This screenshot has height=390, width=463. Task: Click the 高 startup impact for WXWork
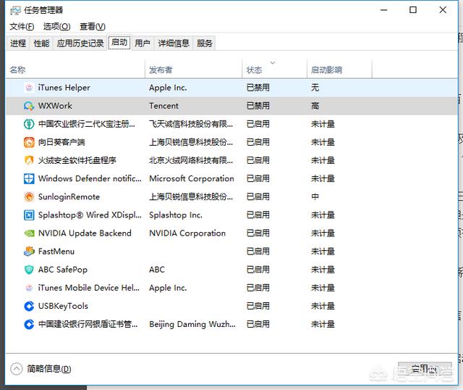pos(315,106)
